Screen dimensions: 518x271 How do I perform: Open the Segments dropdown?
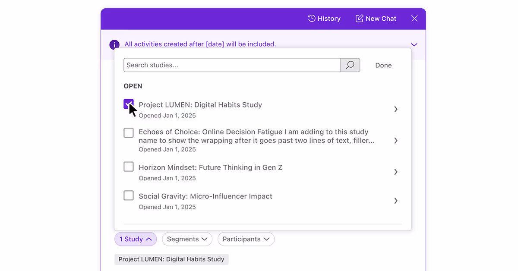pos(187,239)
